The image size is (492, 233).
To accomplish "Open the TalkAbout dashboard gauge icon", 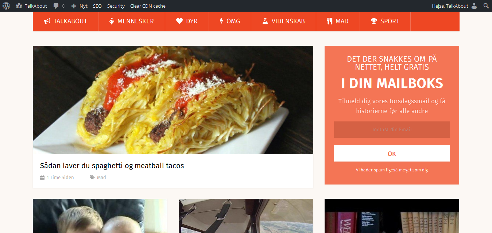I will [x=19, y=6].
